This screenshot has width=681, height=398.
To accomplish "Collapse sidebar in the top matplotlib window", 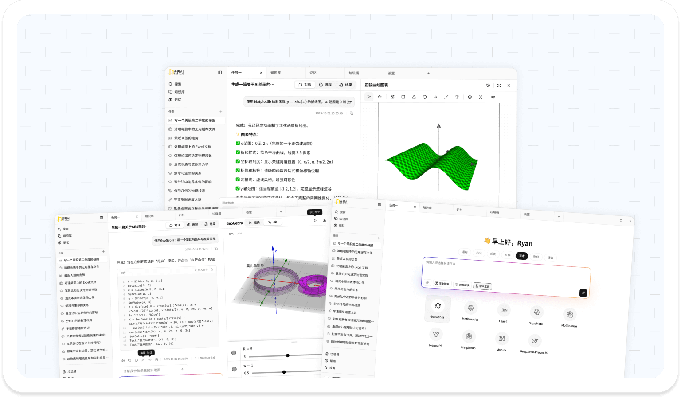I will [220, 73].
